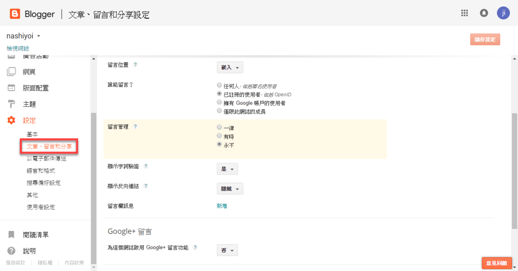Open 主題 sidebar label
The width and height of the screenshot is (518, 271).
click(29, 104)
